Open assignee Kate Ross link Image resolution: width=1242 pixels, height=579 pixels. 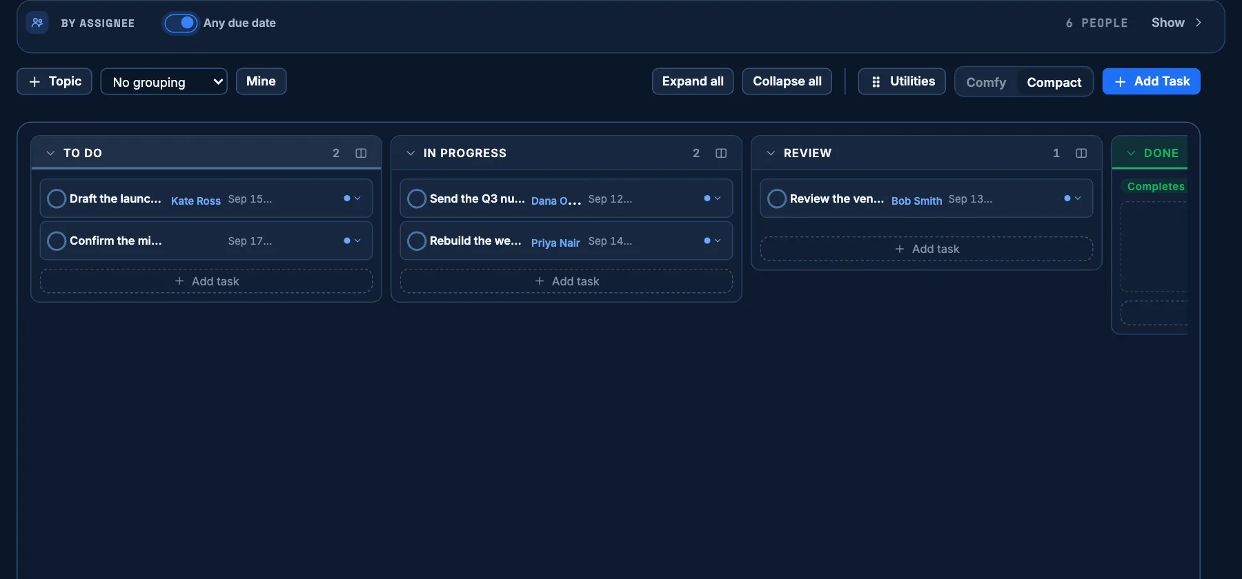click(x=196, y=201)
